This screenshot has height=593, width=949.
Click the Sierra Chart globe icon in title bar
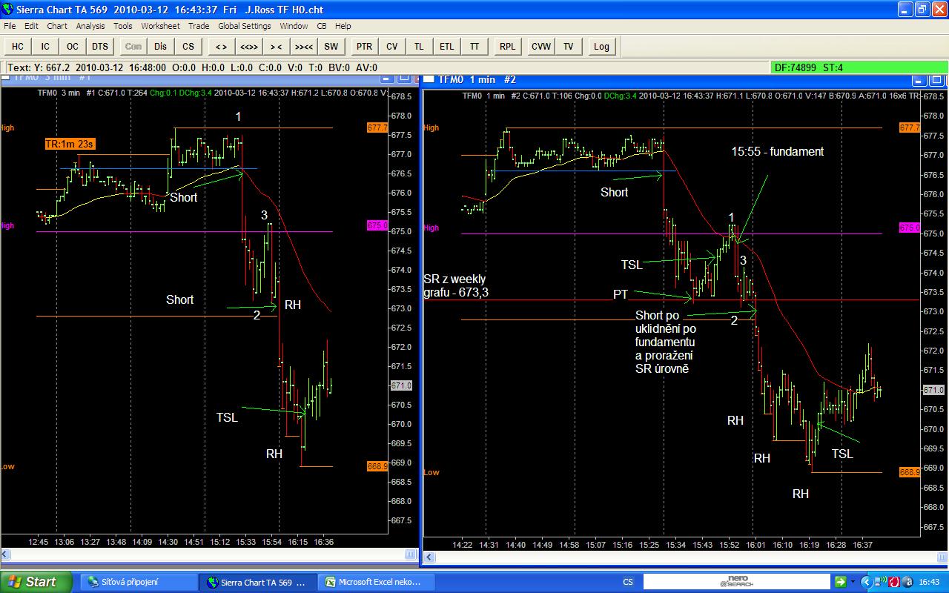pyautogui.click(x=9, y=10)
